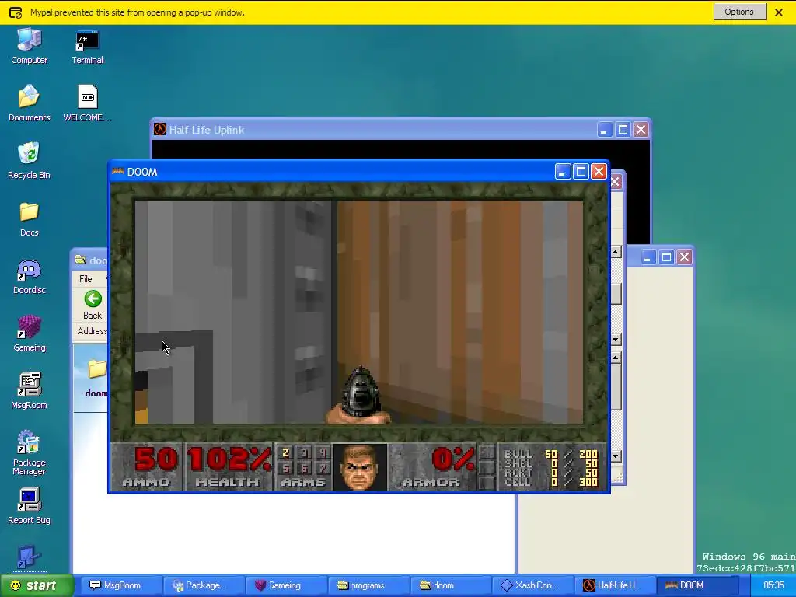The image size is (796, 597).
Task: Click the taskbar clock showing 05:35
Action: [773, 585]
